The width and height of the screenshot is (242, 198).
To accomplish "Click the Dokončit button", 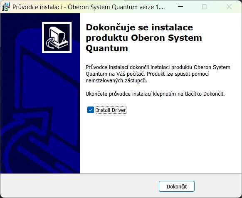I will coord(177,186).
